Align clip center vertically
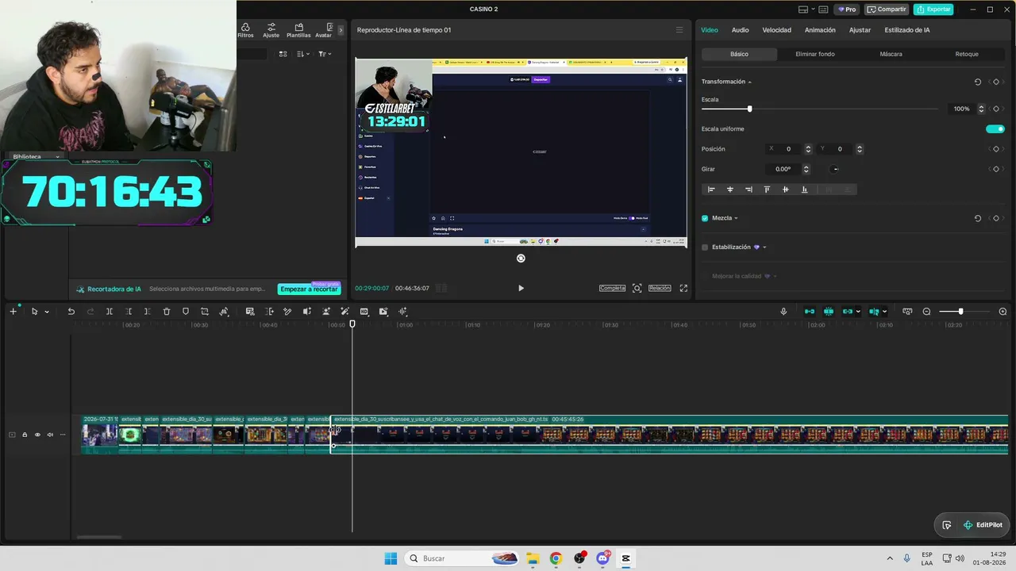Viewport: 1016px width, 571px height. point(786,190)
